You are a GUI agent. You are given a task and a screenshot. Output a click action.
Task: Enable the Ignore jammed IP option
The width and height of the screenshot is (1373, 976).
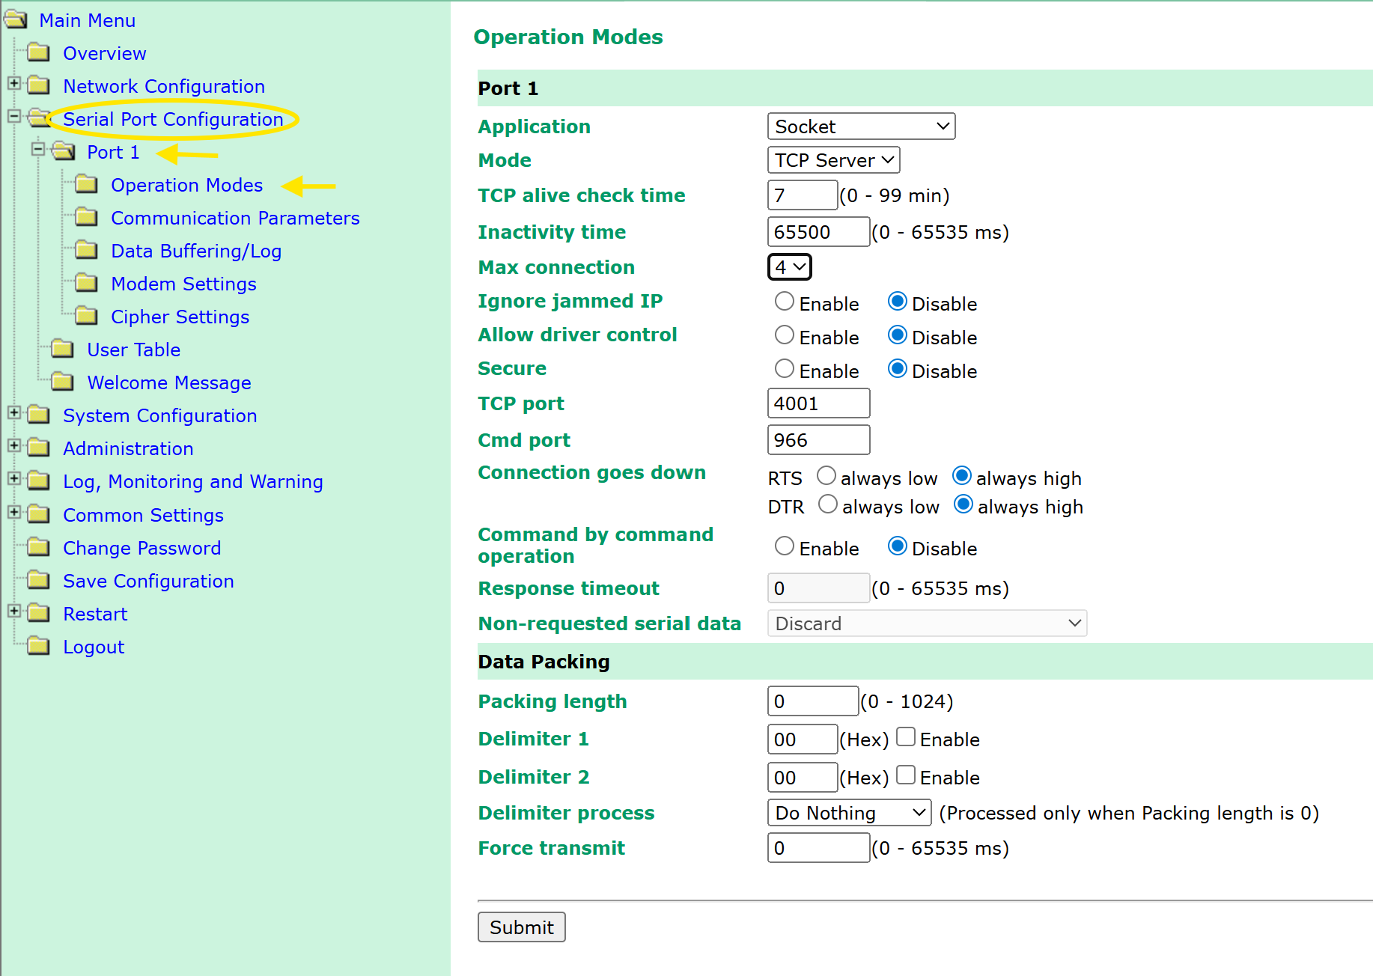784,302
